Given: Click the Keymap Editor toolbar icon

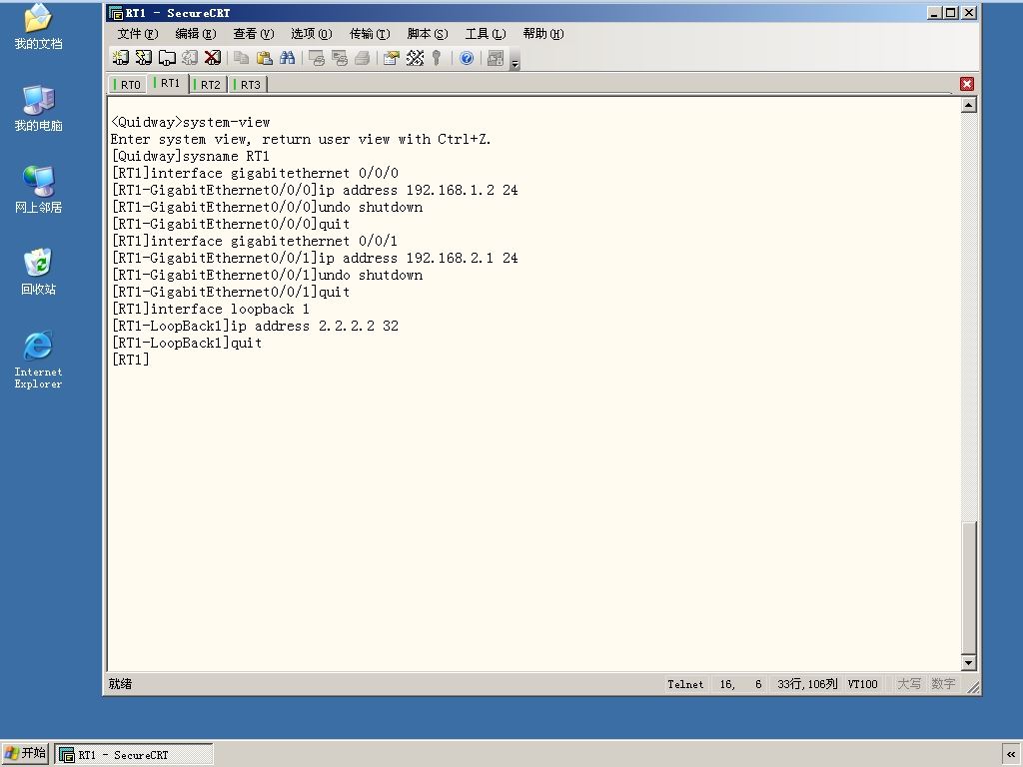Looking at the screenshot, I should 415,58.
